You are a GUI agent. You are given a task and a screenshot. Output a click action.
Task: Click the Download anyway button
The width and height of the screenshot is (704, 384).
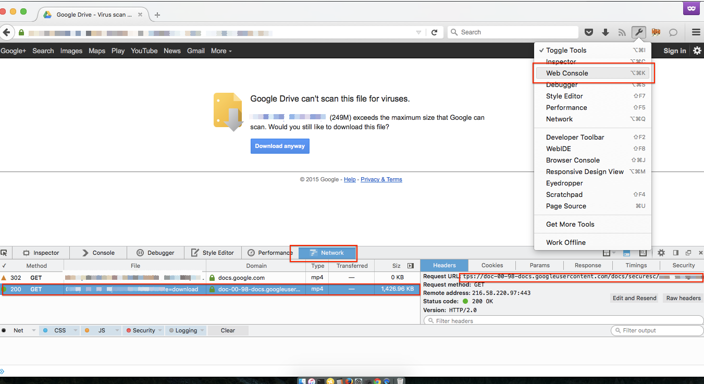point(280,146)
